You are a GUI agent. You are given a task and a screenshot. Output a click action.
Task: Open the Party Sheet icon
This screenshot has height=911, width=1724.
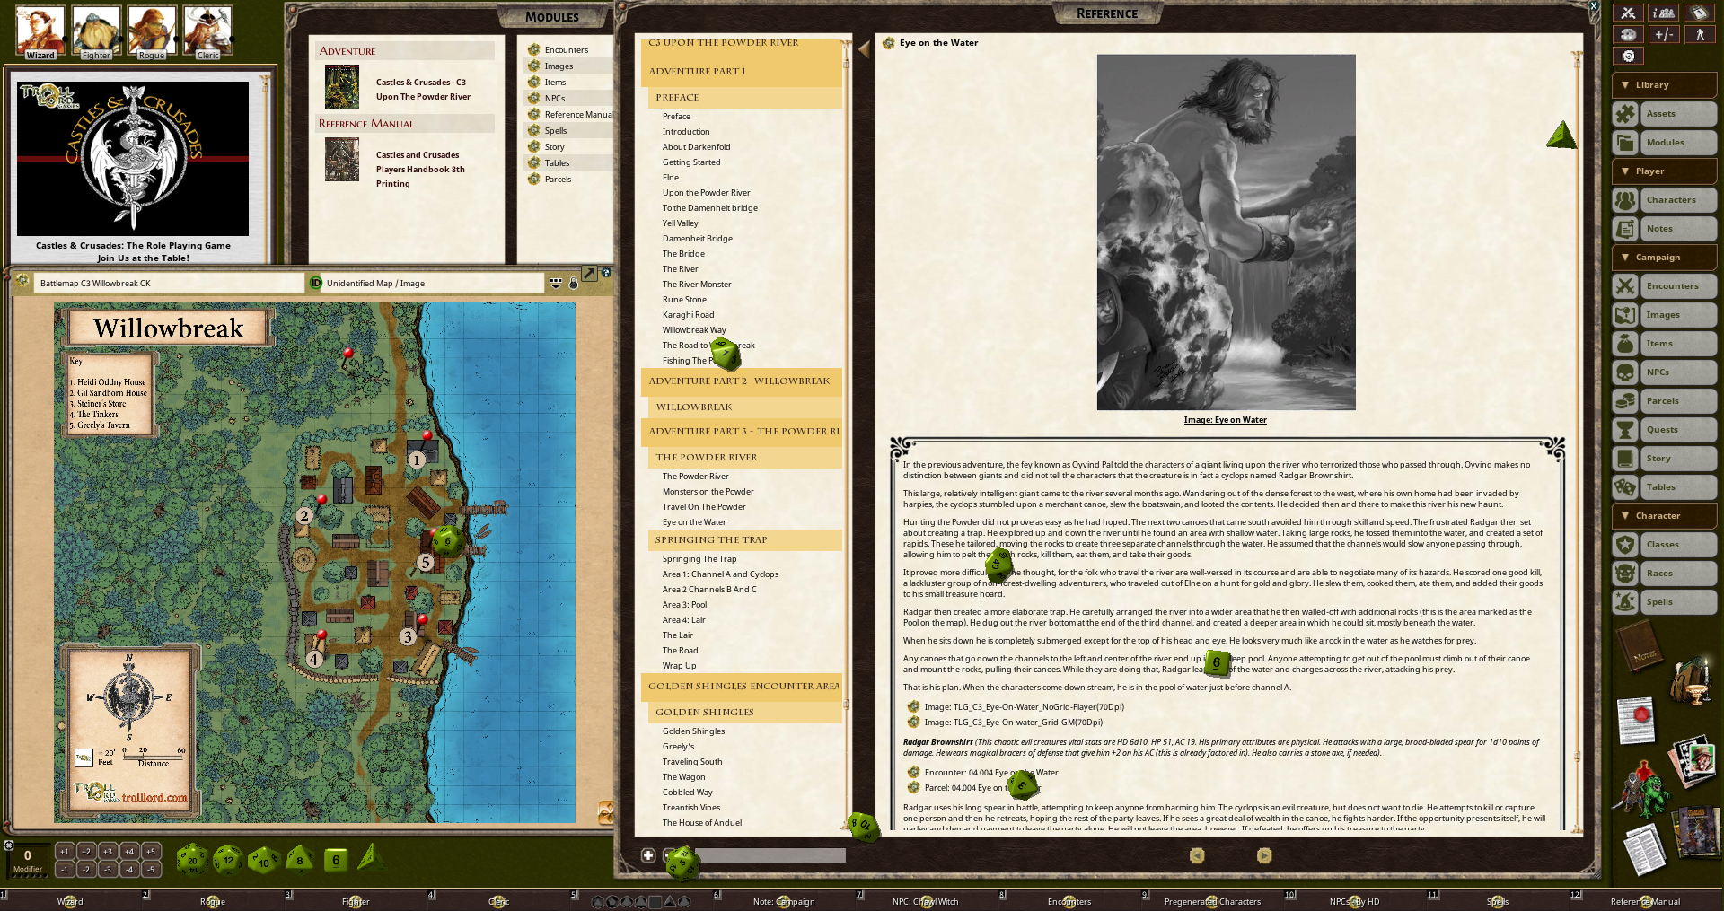[1663, 13]
